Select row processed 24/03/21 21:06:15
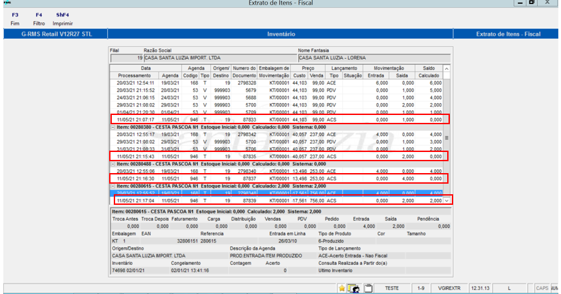 pos(277,98)
